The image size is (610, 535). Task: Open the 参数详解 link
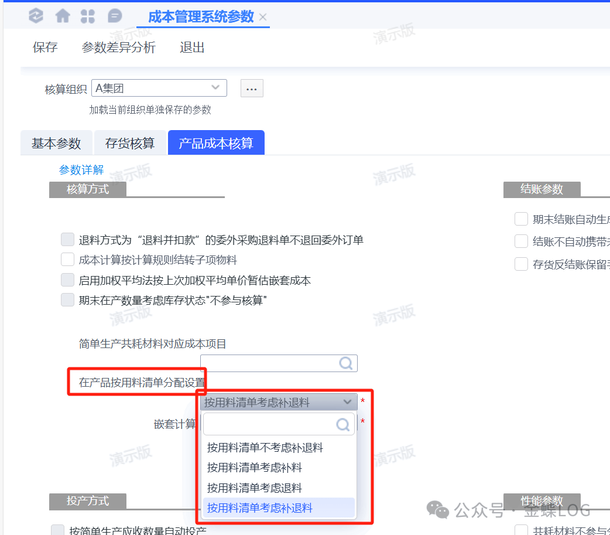[81, 170]
